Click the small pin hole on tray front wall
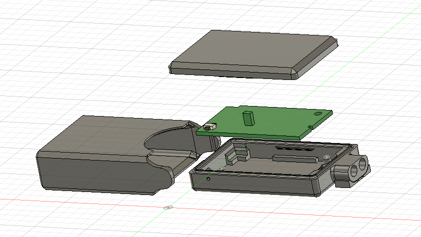The image size is (421, 237). [208, 178]
